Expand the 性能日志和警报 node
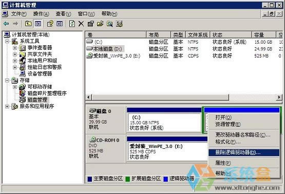285x194 pixels. pos(15,67)
